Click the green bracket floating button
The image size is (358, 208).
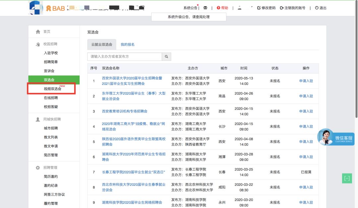[x=347, y=178]
